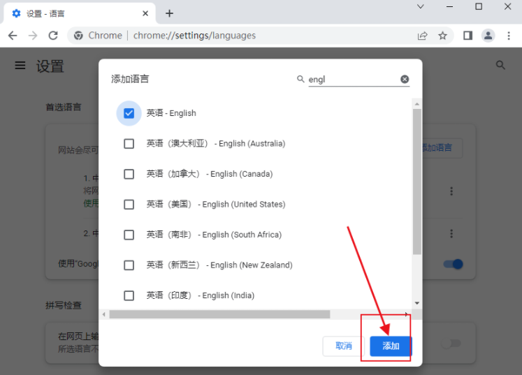Check English (India)
Viewport: 522px width, 375px height.
click(129, 295)
